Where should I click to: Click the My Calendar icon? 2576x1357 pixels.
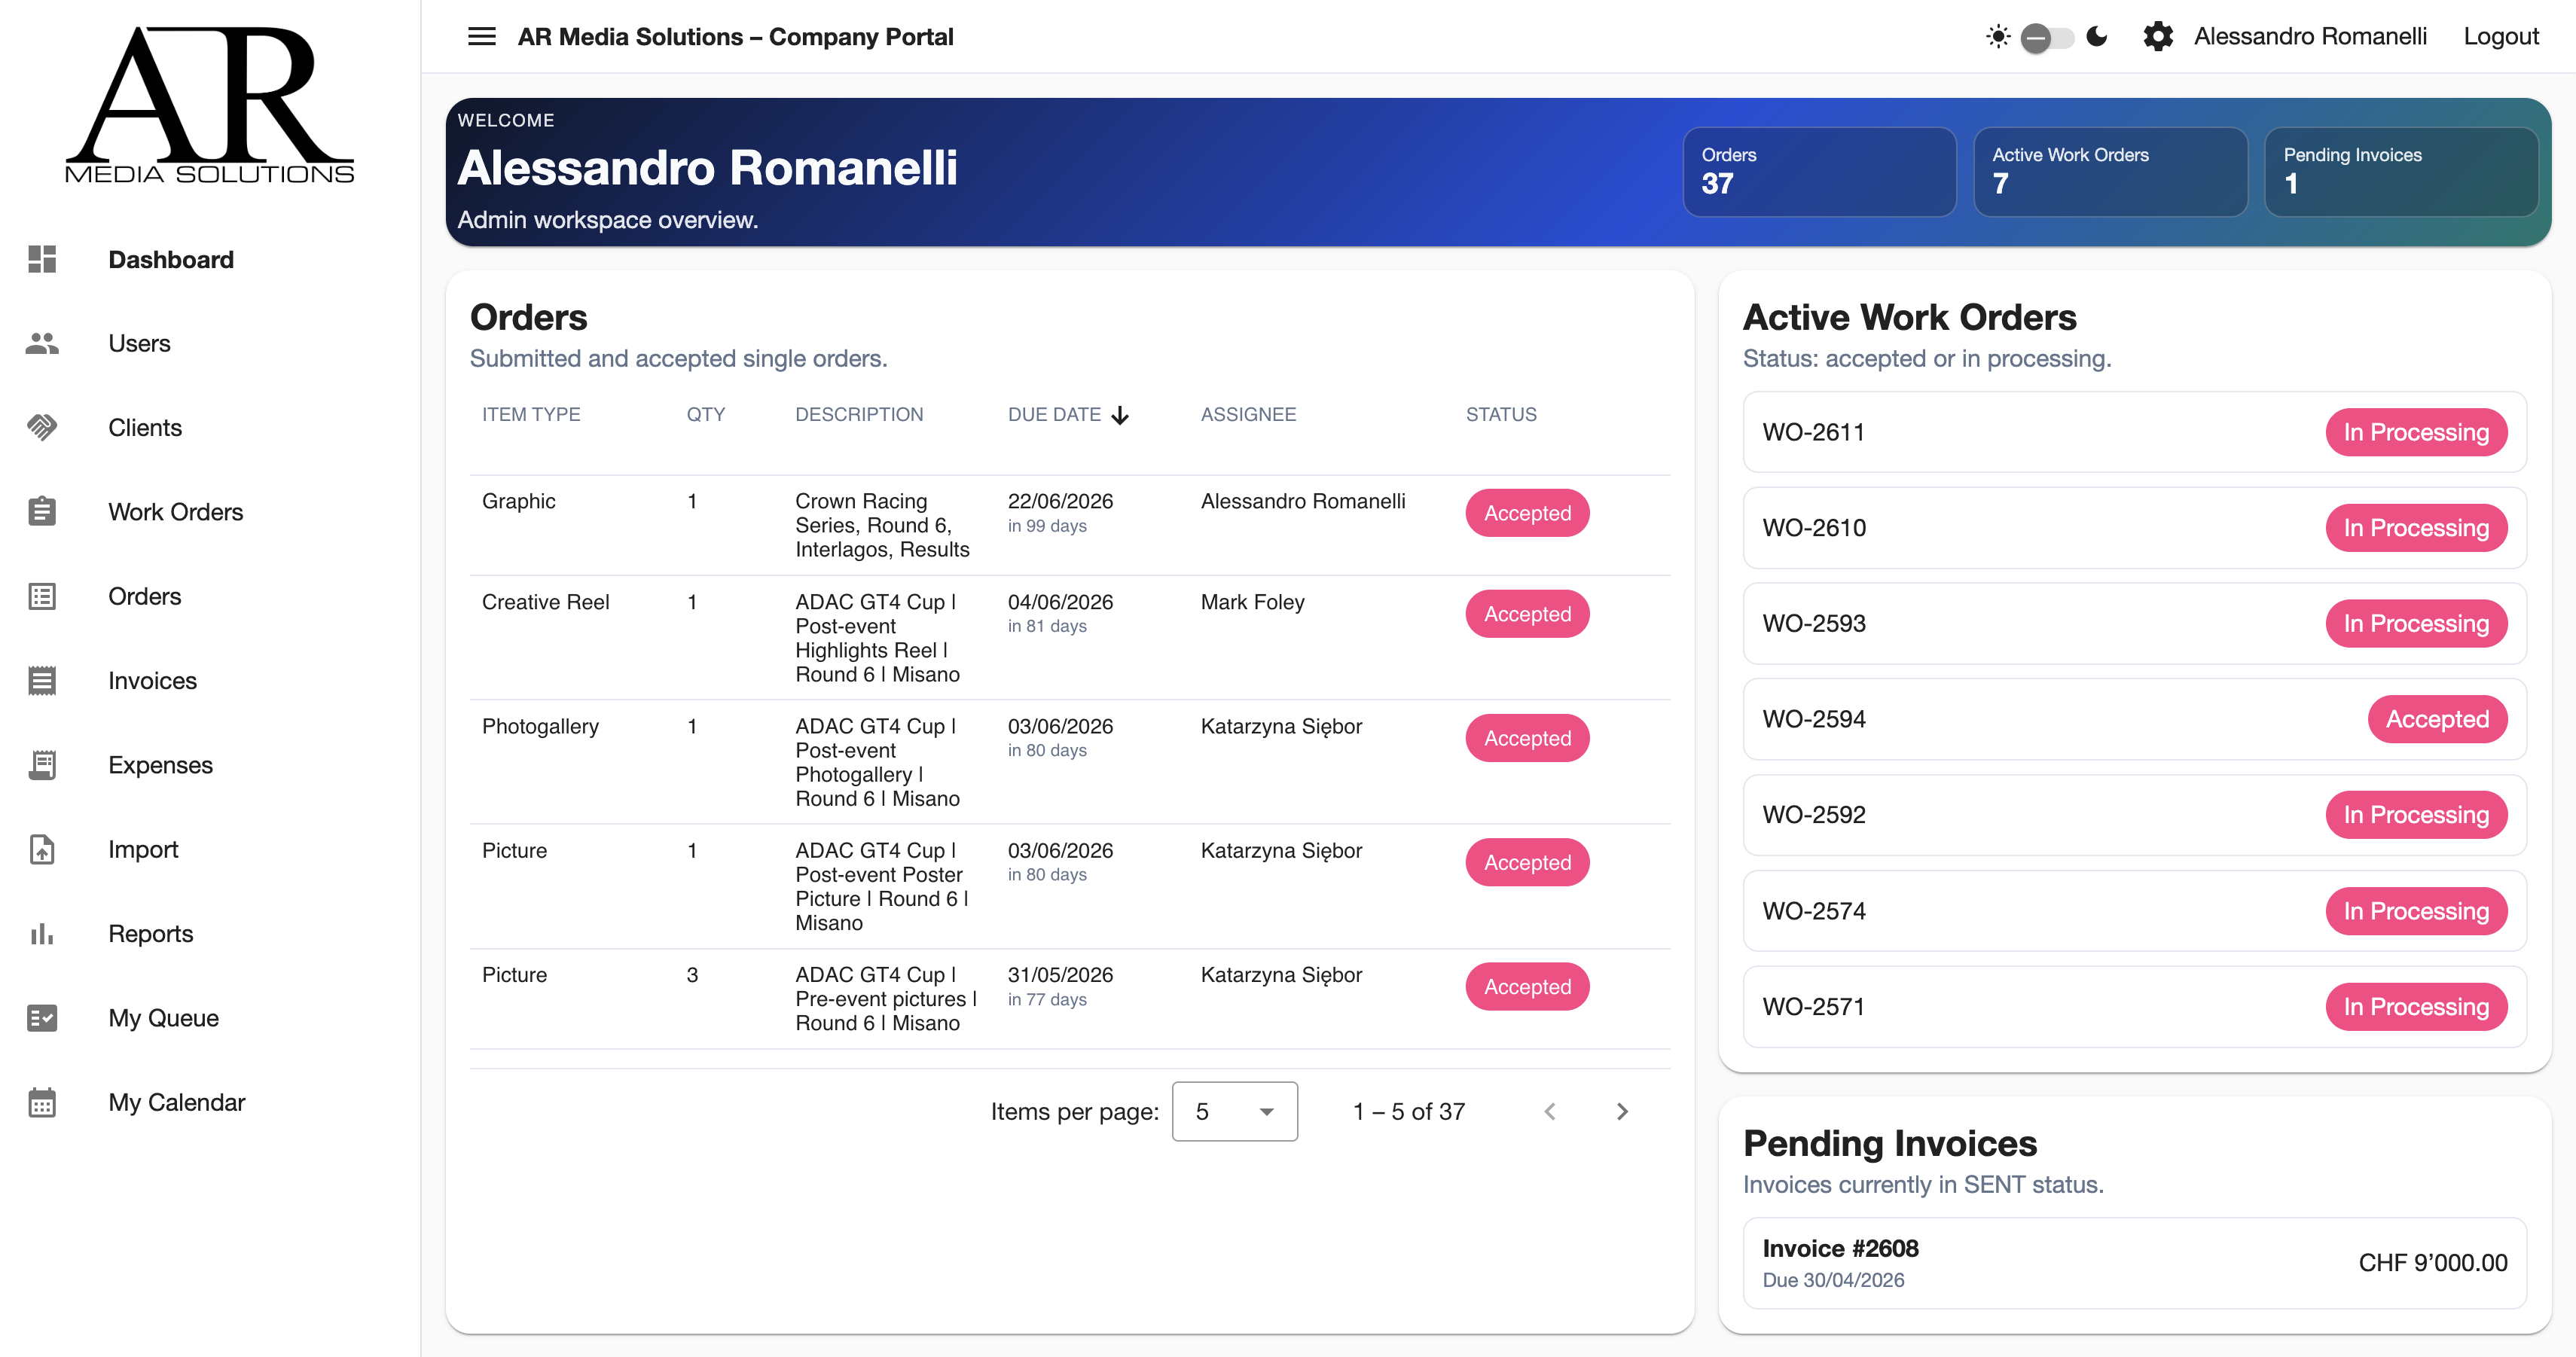42,1102
